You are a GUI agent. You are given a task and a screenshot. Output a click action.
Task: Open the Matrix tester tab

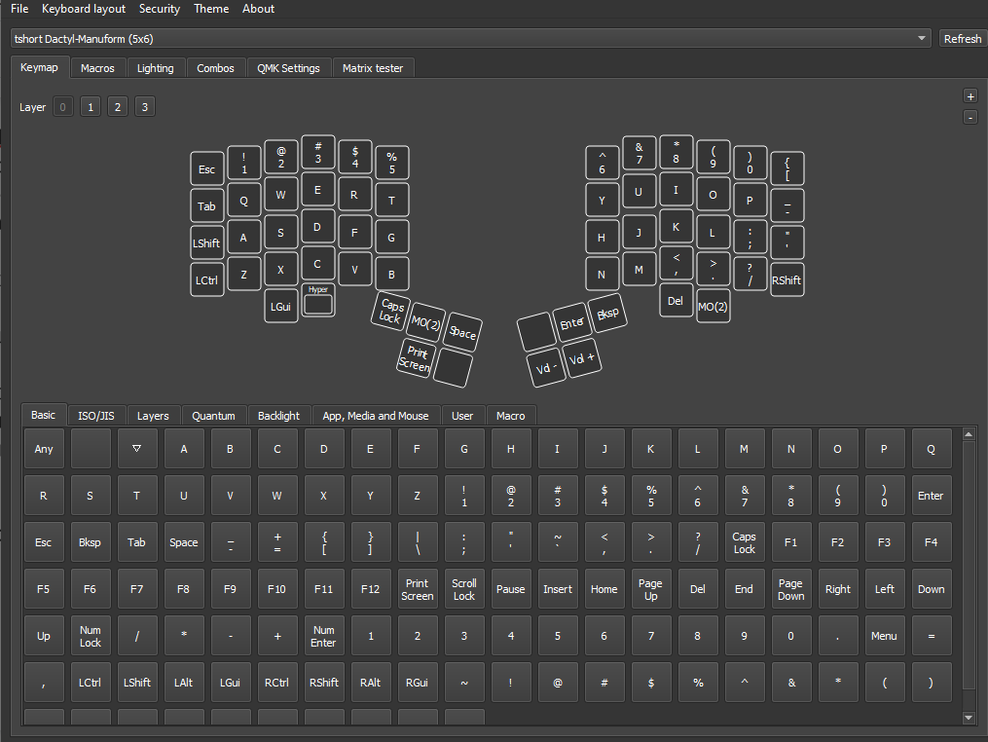point(373,68)
